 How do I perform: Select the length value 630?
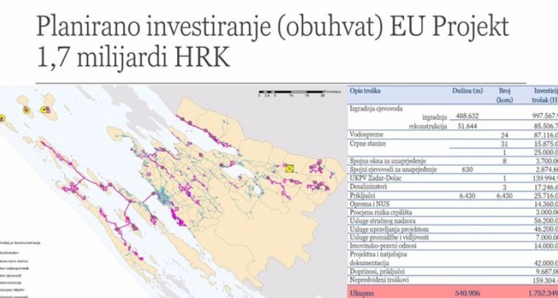tap(467, 170)
